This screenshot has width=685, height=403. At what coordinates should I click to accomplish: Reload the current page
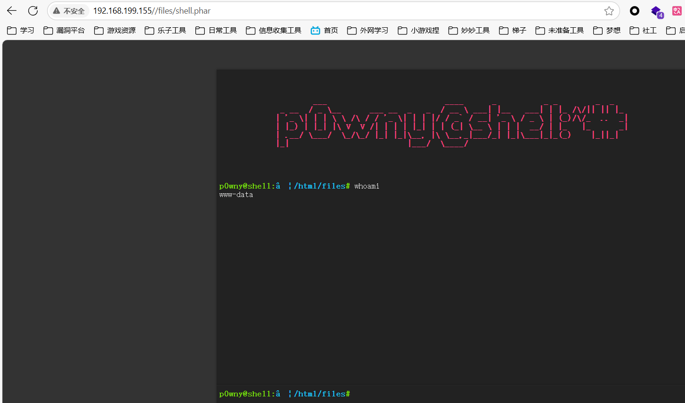tap(33, 11)
